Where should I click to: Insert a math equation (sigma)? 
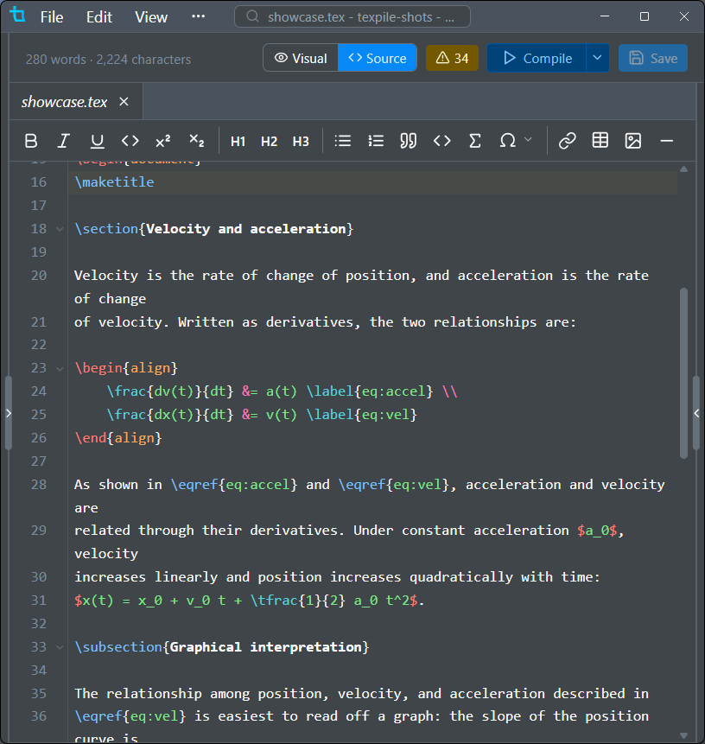pos(475,141)
